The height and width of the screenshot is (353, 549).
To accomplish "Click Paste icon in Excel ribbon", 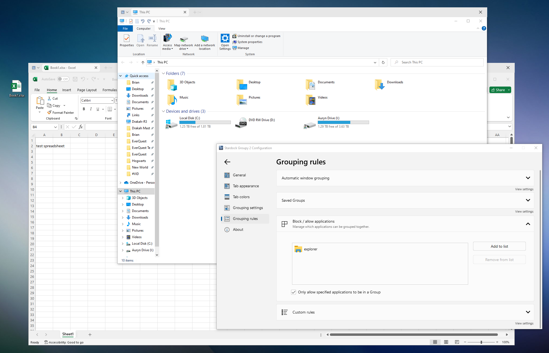I will [40, 101].
